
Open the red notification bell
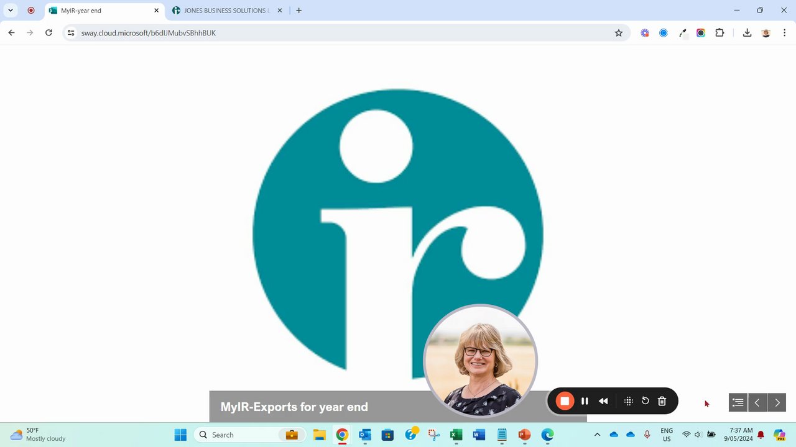[761, 435]
